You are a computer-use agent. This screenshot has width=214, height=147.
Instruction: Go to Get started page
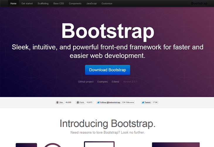pos(27,4)
